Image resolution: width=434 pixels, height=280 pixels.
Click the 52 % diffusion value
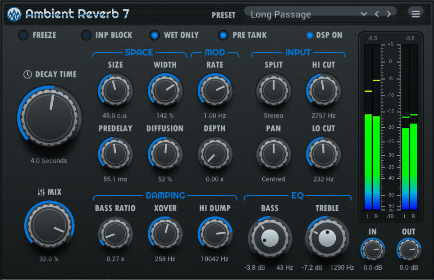point(165,179)
